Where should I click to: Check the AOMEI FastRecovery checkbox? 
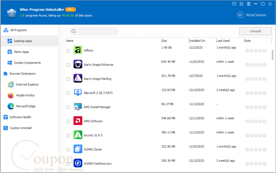68,164
